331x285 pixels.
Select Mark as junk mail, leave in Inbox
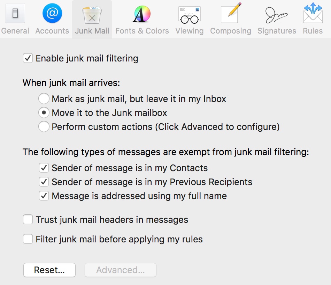coord(44,98)
